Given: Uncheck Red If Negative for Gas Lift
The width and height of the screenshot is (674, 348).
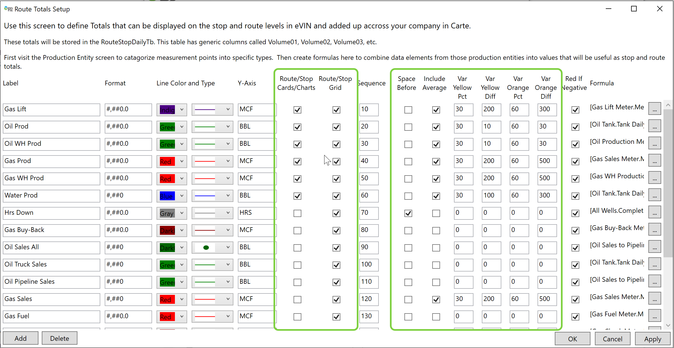Looking at the screenshot, I should [575, 110].
